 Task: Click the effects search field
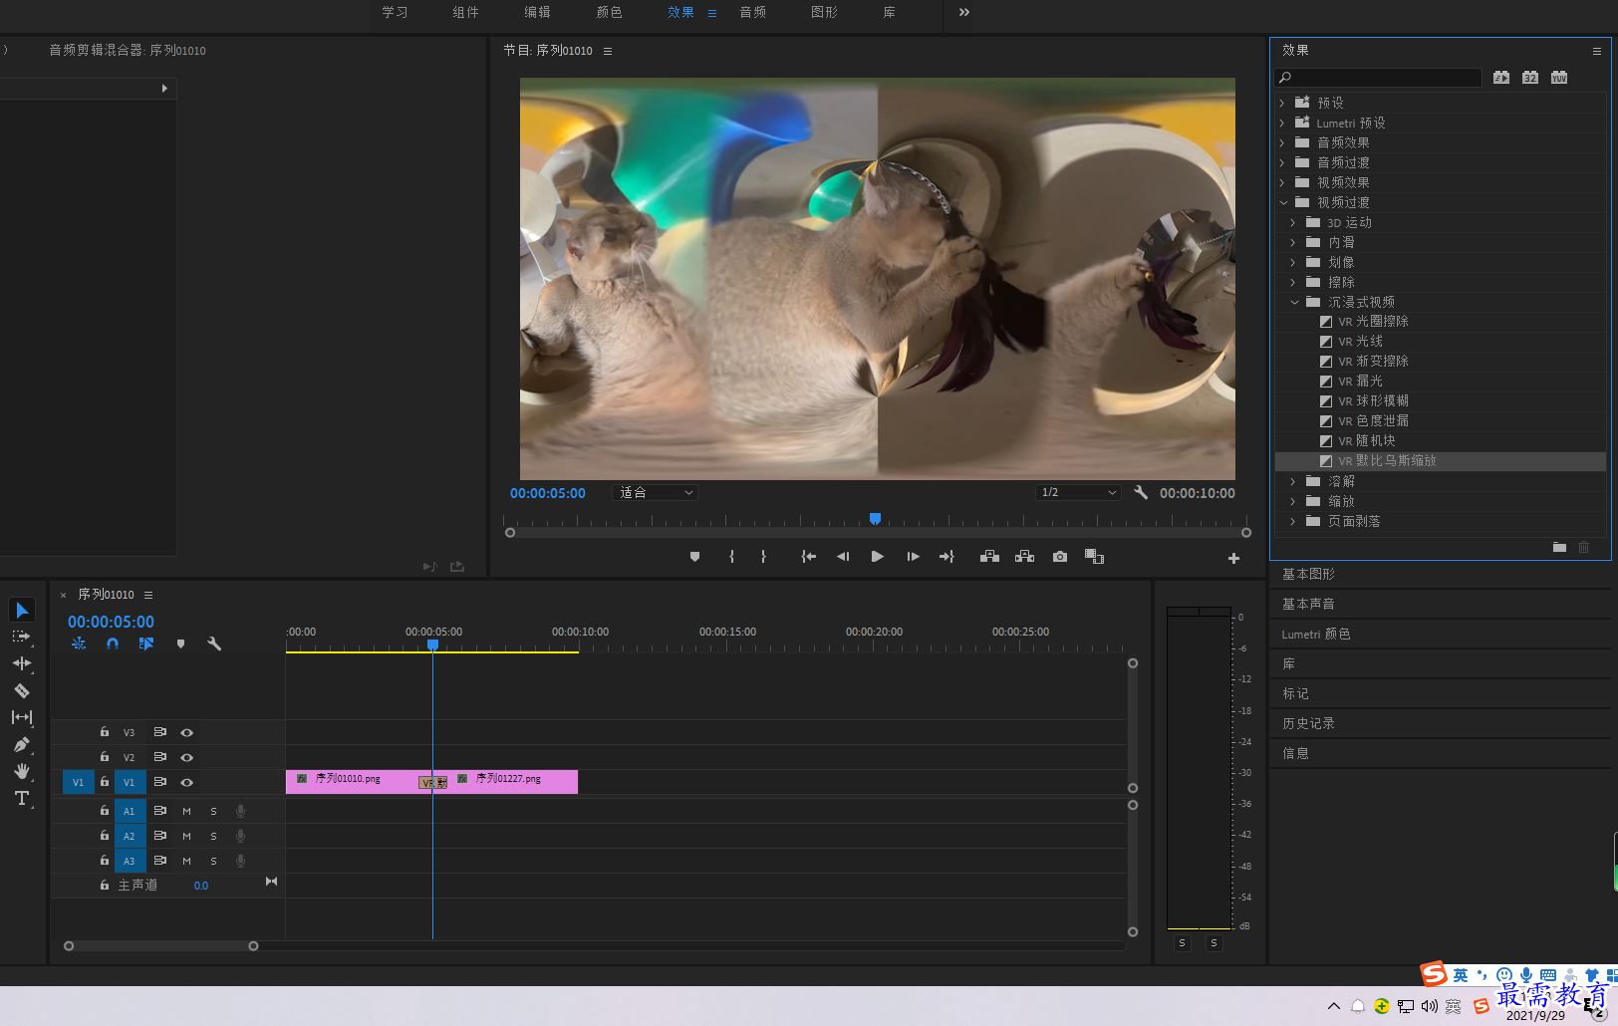pyautogui.click(x=1378, y=78)
